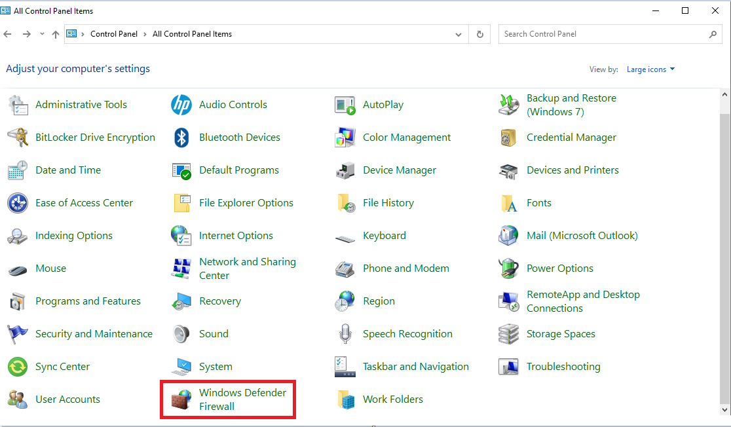The image size is (731, 427).
Task: Open the Security and Maintenance flag icon
Action: point(18,334)
